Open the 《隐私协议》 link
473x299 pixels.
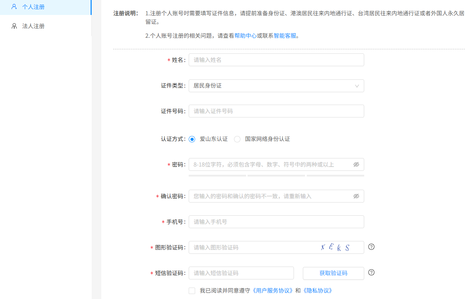(x=317, y=290)
